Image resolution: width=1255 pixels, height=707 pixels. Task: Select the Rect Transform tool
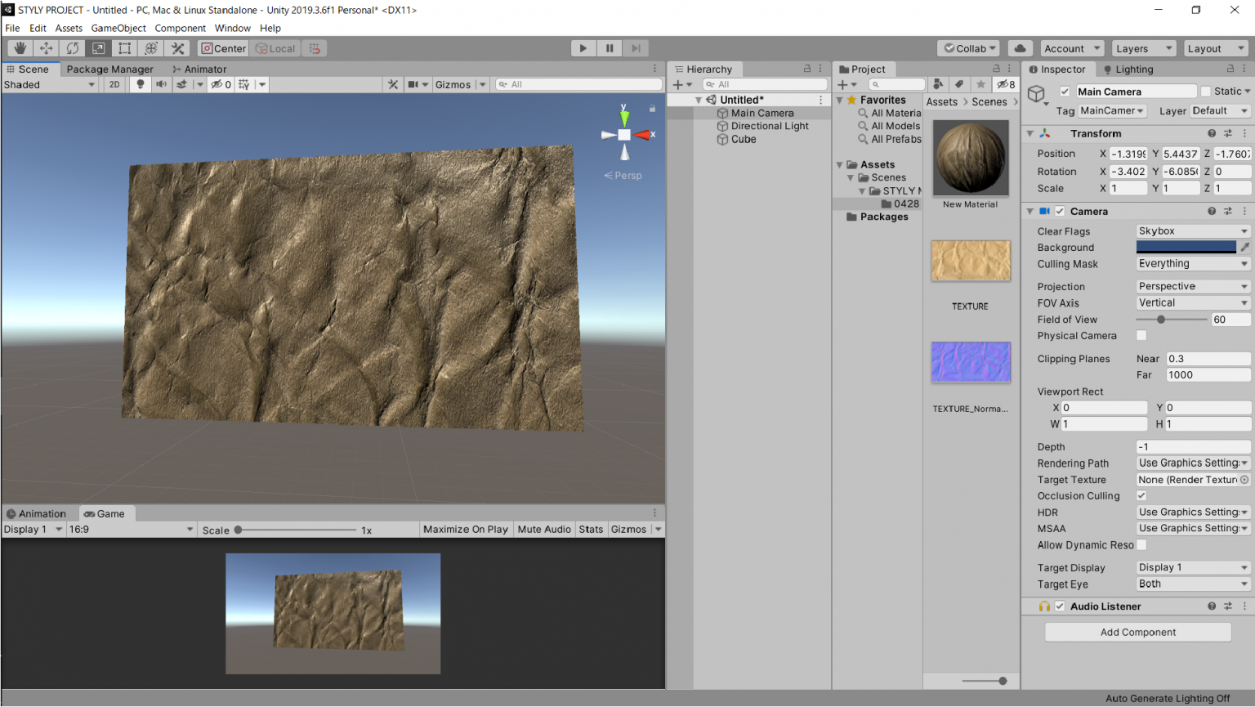coord(124,48)
